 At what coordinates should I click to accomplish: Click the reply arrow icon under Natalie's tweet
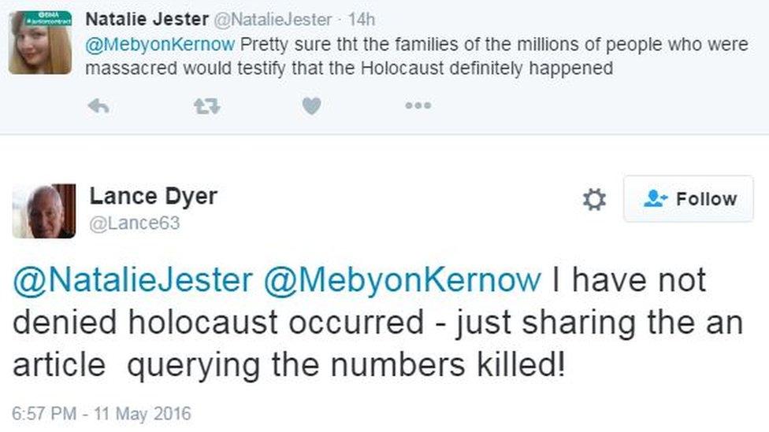(98, 106)
